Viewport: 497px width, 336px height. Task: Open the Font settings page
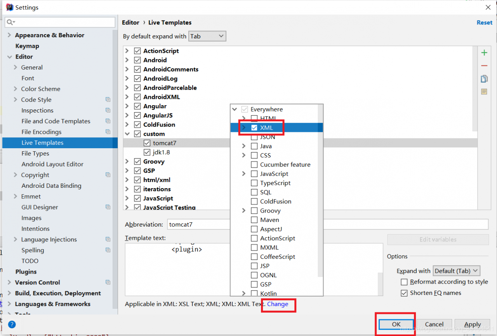[28, 78]
